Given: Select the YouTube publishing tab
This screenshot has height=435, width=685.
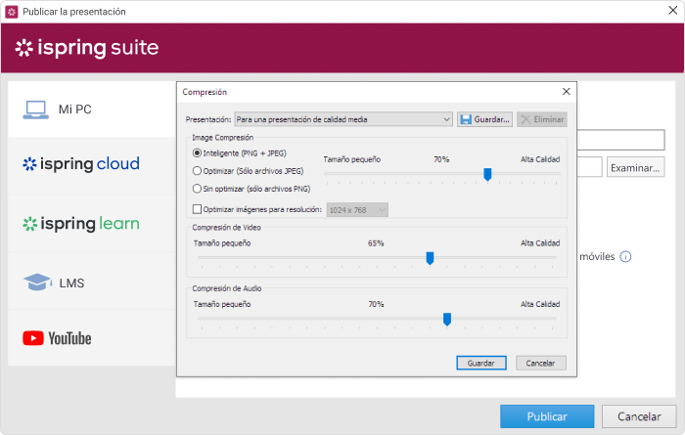Looking at the screenshot, I should [92, 338].
